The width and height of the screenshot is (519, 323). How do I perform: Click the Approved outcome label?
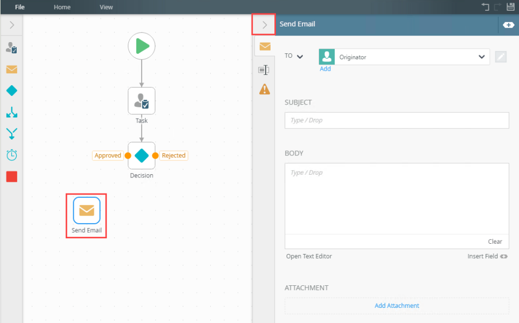[x=108, y=155]
